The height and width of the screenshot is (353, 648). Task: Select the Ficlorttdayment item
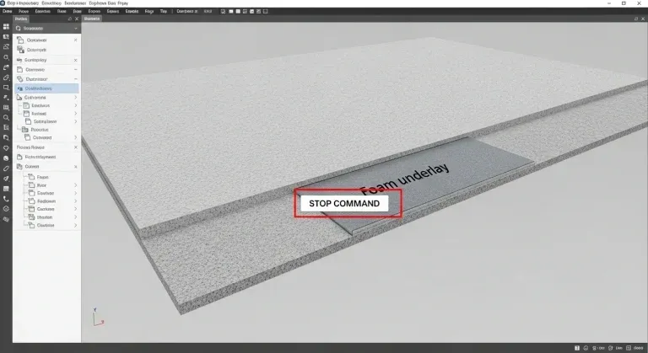coord(36,157)
